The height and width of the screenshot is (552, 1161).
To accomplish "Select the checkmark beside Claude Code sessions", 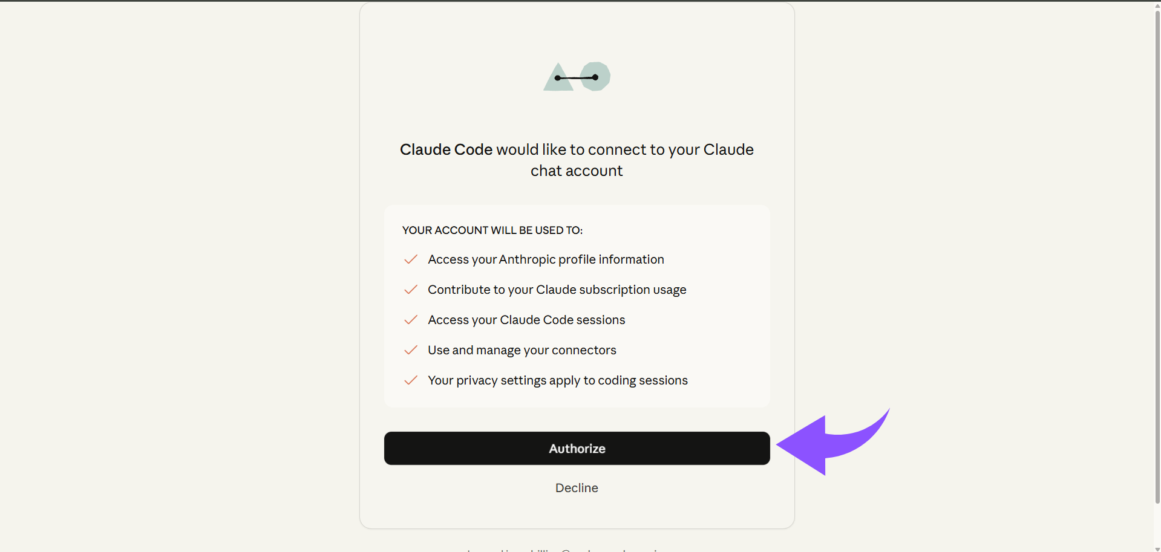I will [411, 320].
